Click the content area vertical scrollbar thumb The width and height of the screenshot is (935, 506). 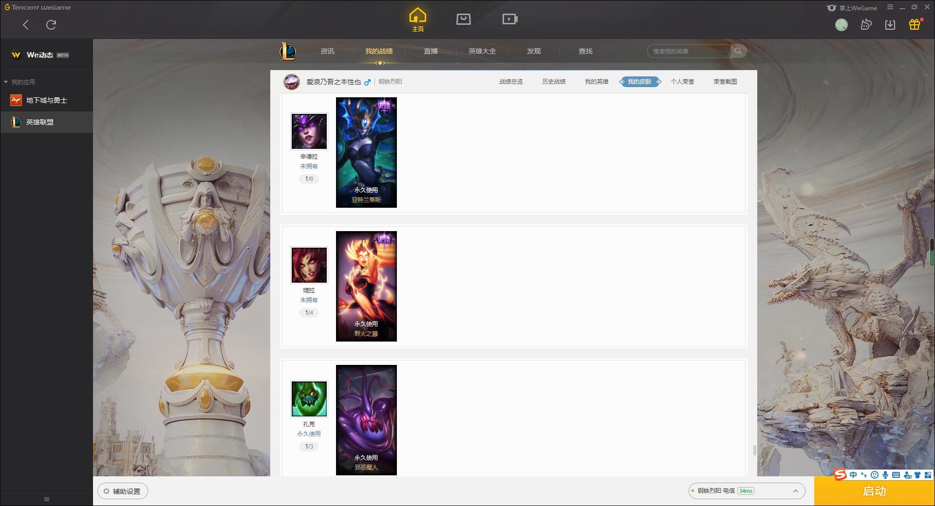(x=755, y=451)
